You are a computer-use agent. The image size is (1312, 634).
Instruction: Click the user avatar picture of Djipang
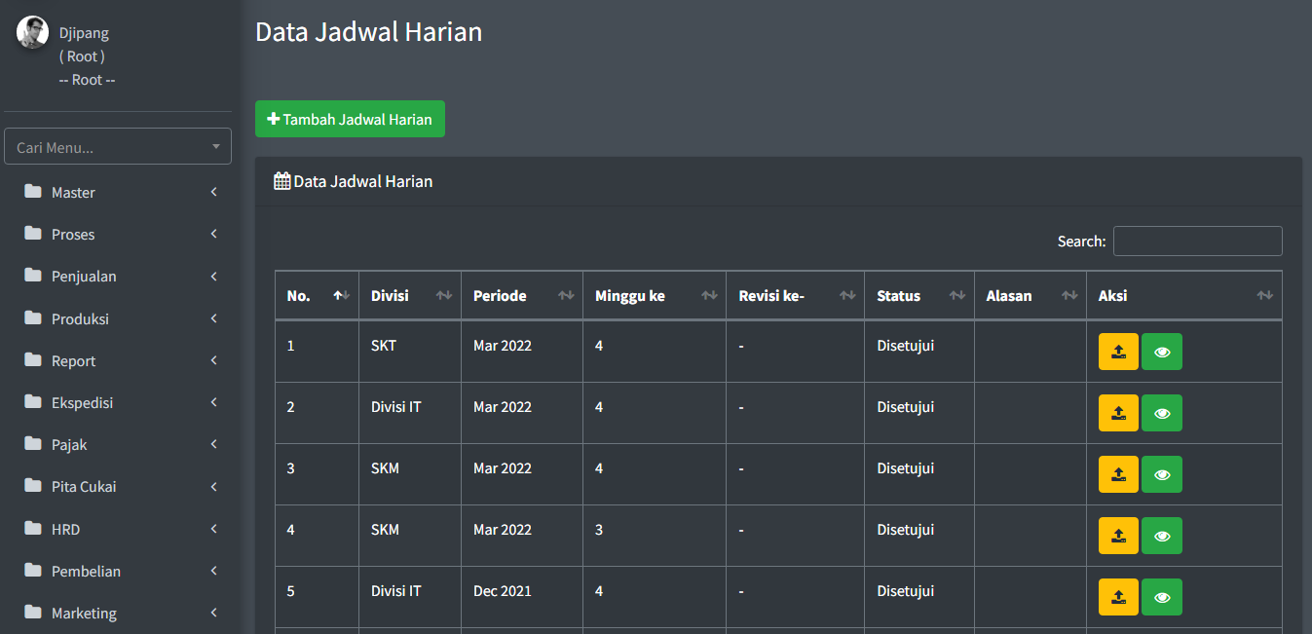32,32
